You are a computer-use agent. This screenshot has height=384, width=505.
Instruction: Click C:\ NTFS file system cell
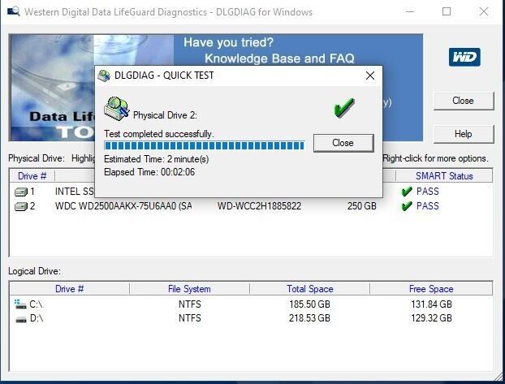pos(190,304)
